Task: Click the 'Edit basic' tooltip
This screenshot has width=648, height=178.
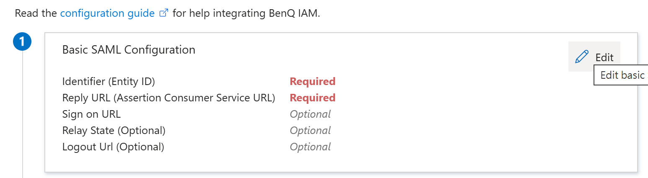Action: tap(622, 75)
